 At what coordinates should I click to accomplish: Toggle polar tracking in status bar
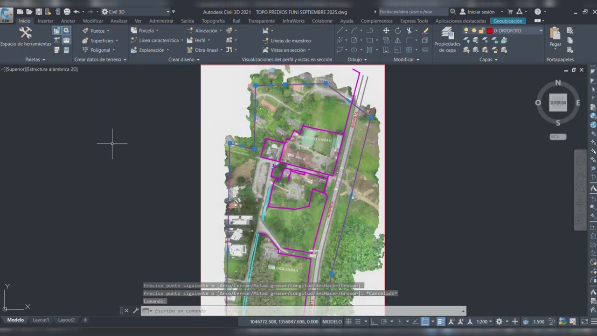coord(384,322)
